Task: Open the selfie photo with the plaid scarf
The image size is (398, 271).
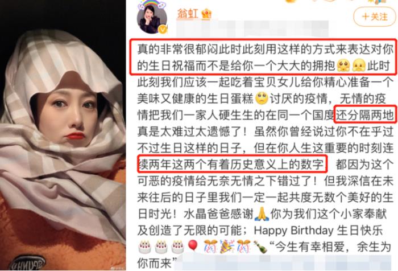Action: [x=63, y=135]
